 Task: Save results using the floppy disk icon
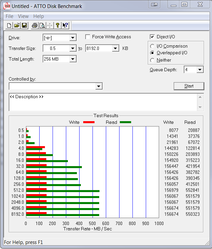24,26
